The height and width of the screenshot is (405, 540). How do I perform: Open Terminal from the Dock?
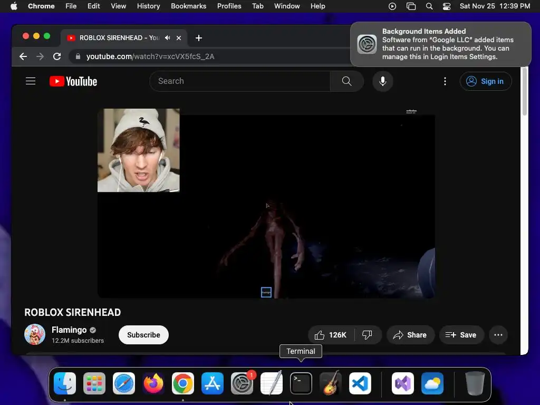(x=301, y=383)
